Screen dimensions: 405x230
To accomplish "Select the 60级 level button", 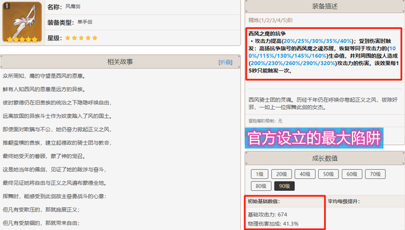I will 352,174.
